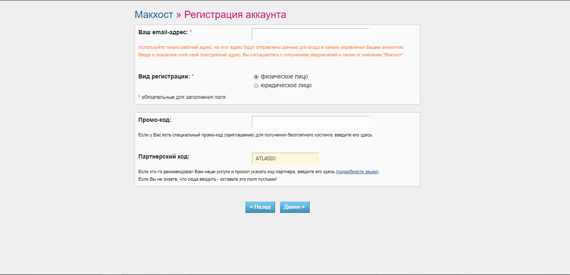Focus the email address input field
This screenshot has width=570, height=275.
click(310, 34)
